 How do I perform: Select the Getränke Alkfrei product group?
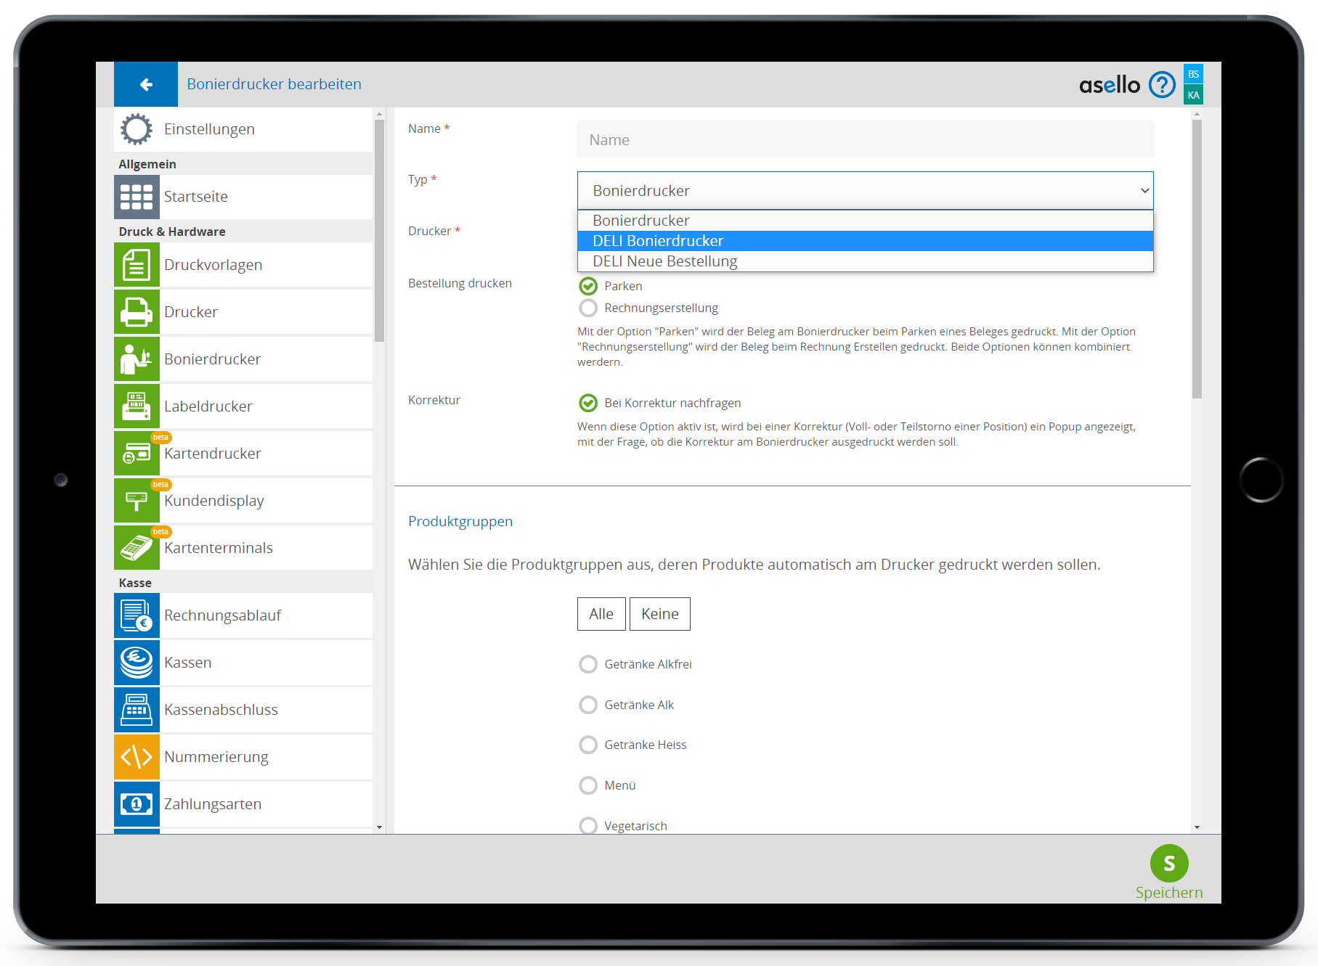[x=588, y=664]
